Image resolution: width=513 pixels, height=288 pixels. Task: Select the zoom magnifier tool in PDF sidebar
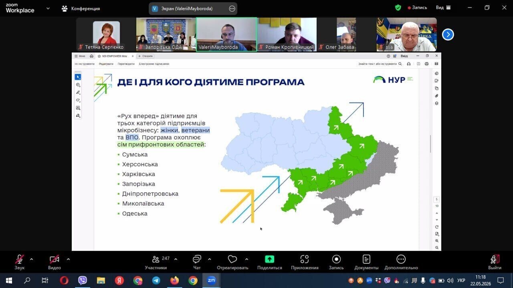pyautogui.click(x=78, y=85)
